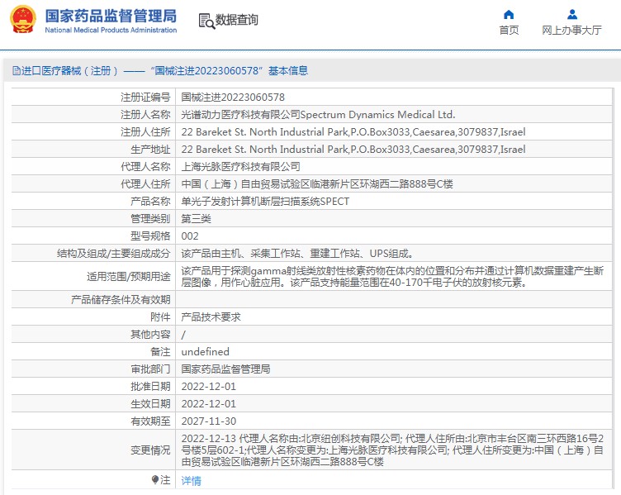Screen dimensions: 621x495
Task: Open 网上办事大厅 text link
Action: (572, 30)
